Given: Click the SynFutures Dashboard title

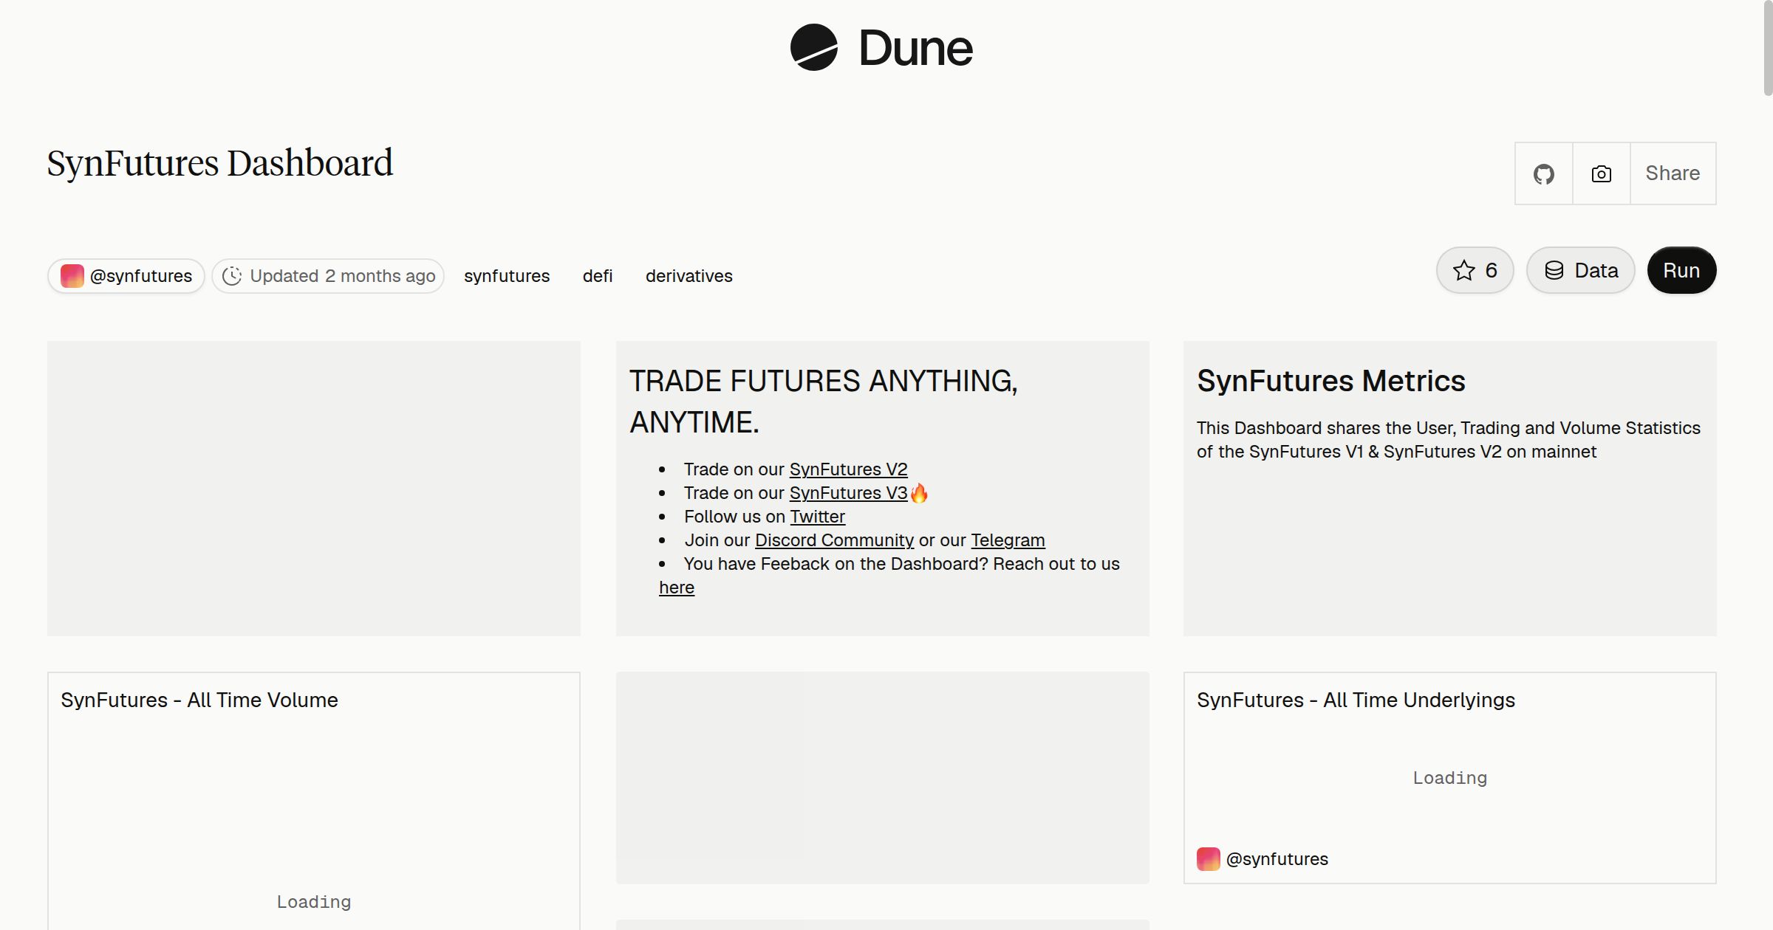Looking at the screenshot, I should [x=219, y=163].
